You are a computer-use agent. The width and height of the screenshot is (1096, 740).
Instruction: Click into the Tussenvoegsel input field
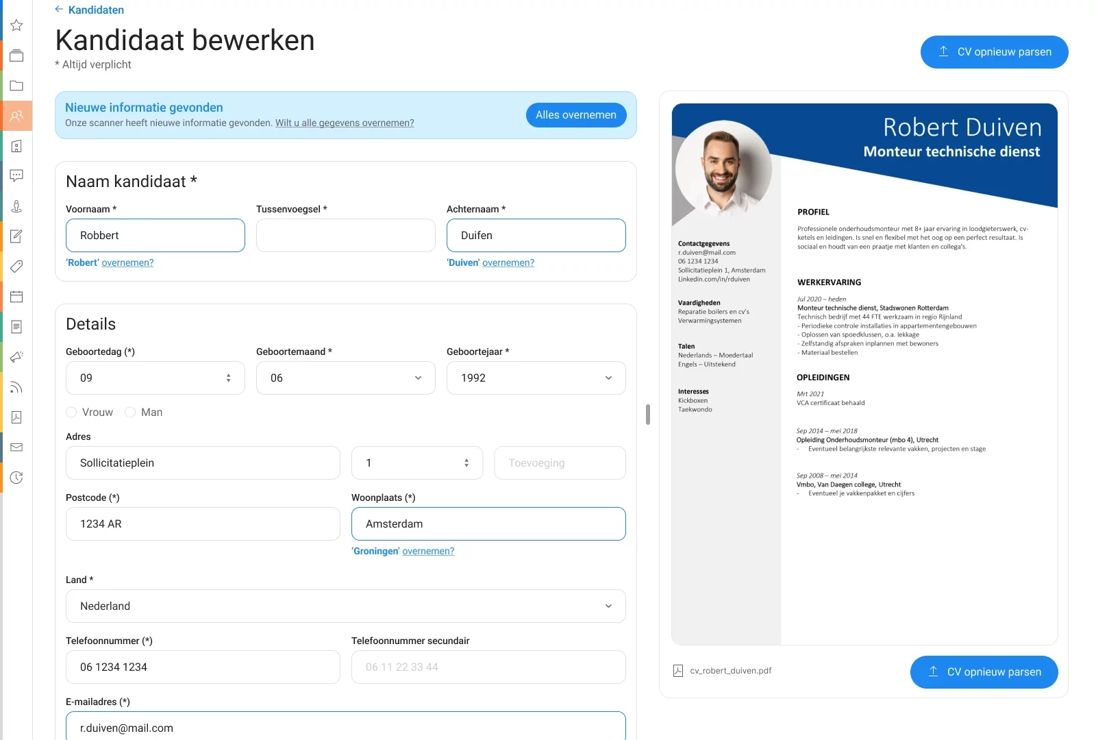pos(345,235)
